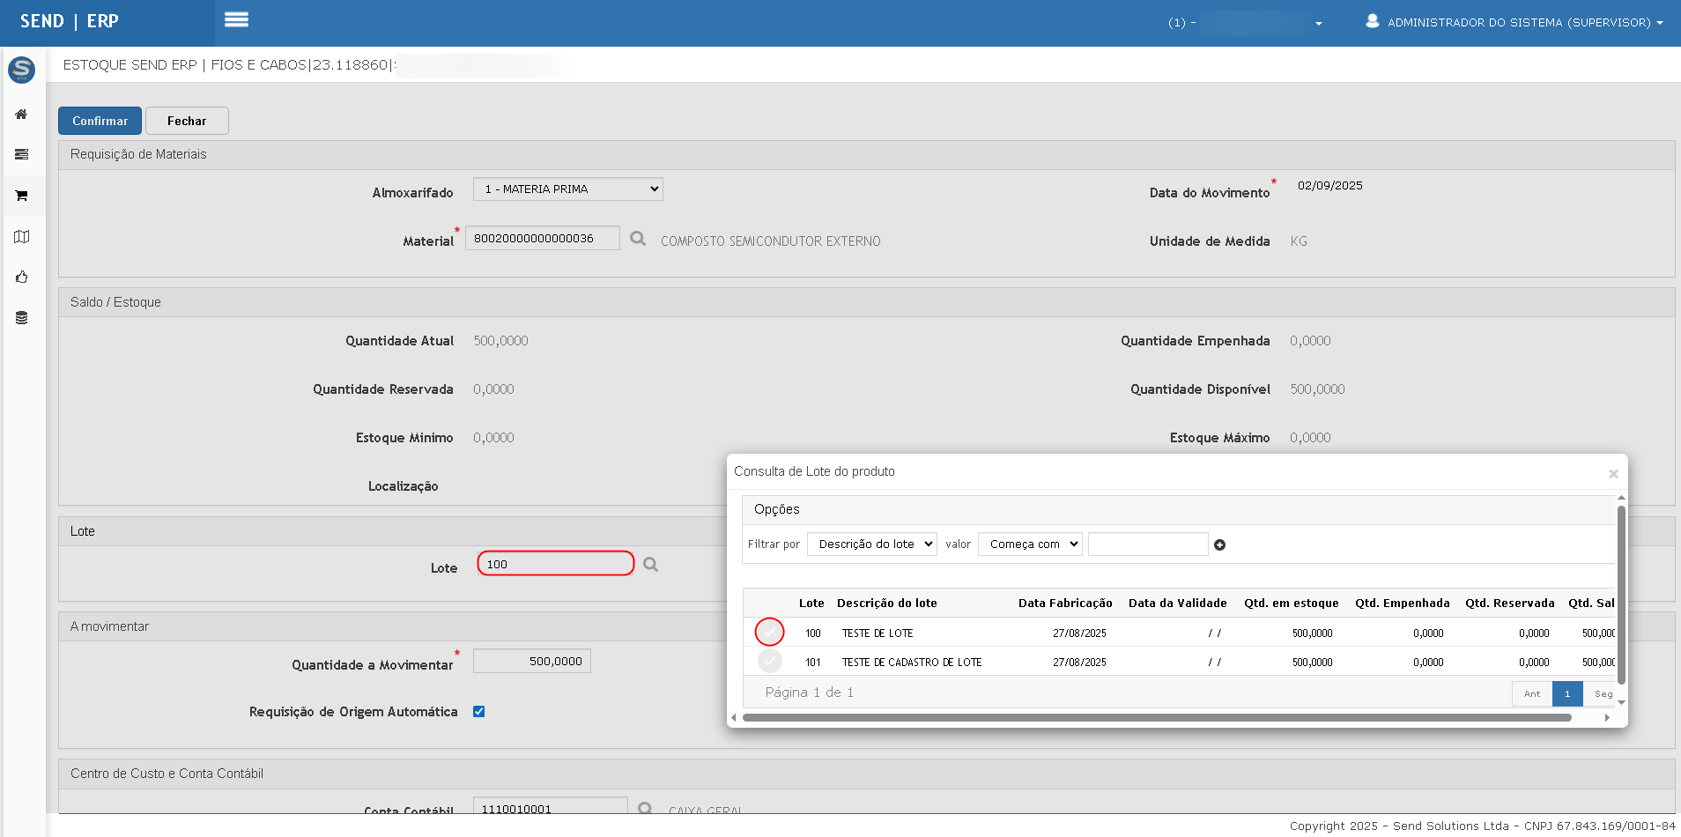Open the Almoxarifado dropdown
This screenshot has height=837, width=1681.
tap(567, 189)
